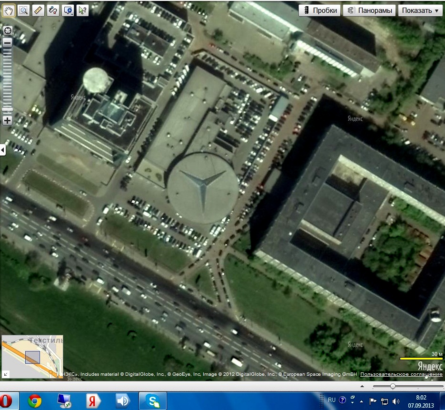Zoom in with the plus button
445x410 pixels.
[8, 120]
